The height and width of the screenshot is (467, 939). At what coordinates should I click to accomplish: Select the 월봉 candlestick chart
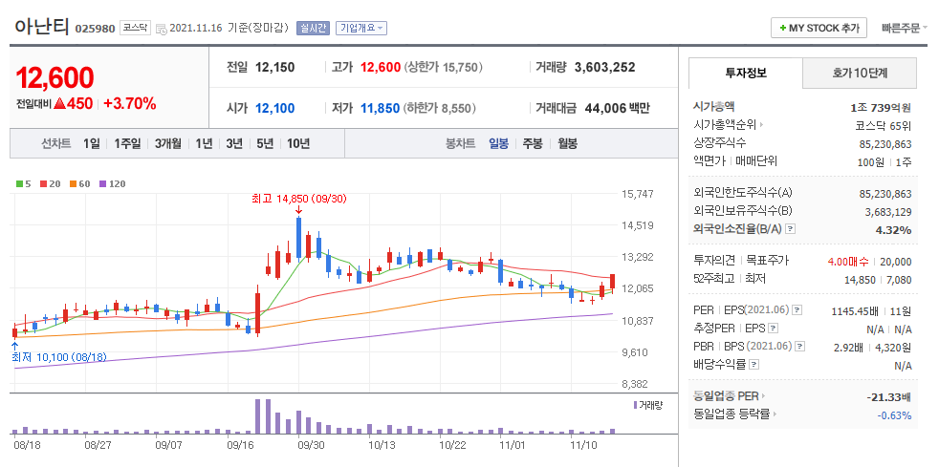[567, 143]
